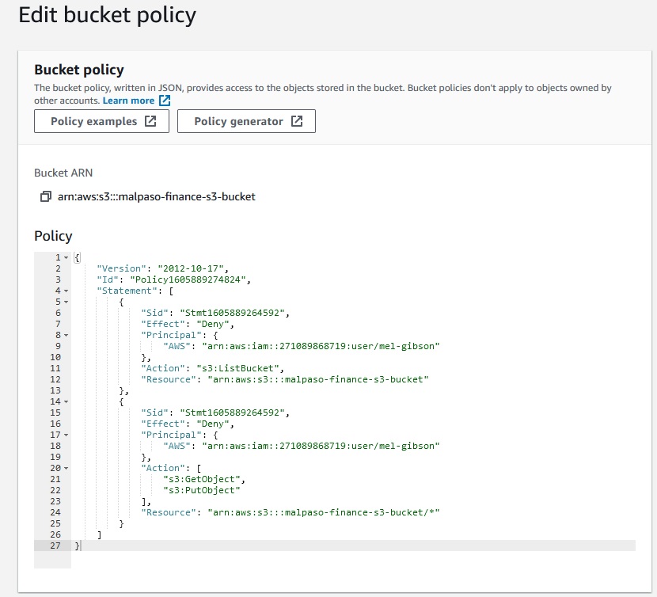Image resolution: width=657 pixels, height=597 pixels.
Task: Open Policy examples
Action: tap(93, 121)
